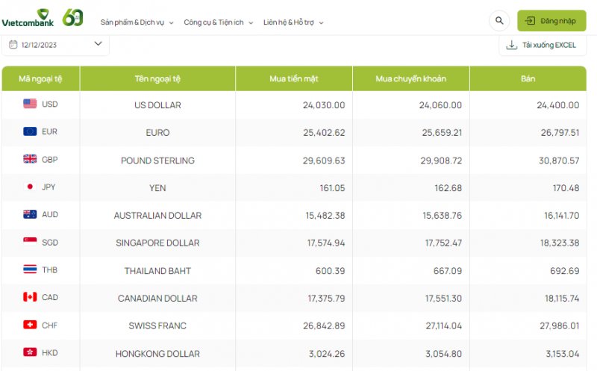The width and height of the screenshot is (597, 371).
Task: Select the CAD Canada flag icon
Action: pyautogui.click(x=30, y=298)
